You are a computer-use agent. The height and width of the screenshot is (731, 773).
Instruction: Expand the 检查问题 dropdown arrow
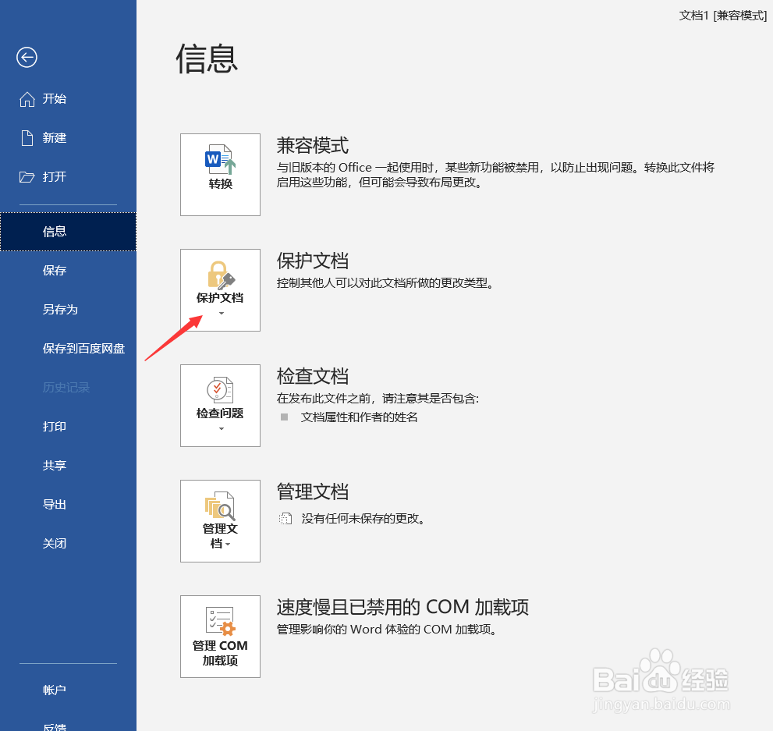coord(222,429)
